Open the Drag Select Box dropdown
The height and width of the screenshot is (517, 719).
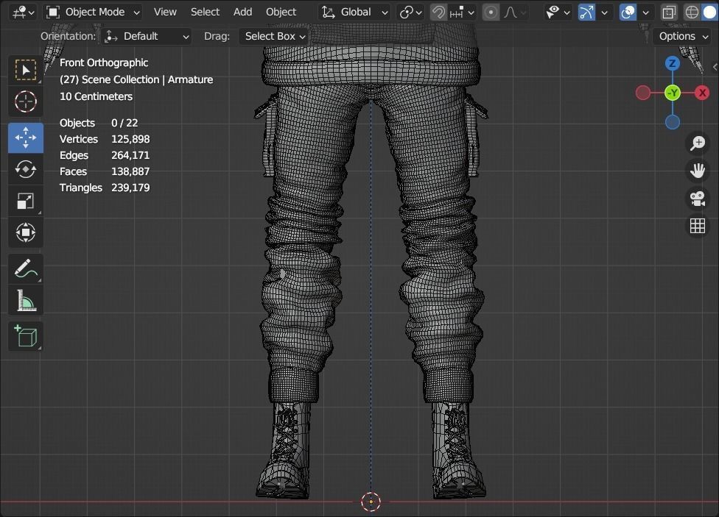coord(273,36)
